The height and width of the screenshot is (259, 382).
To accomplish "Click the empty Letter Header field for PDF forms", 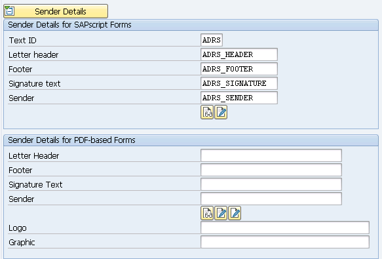I will [x=271, y=155].
